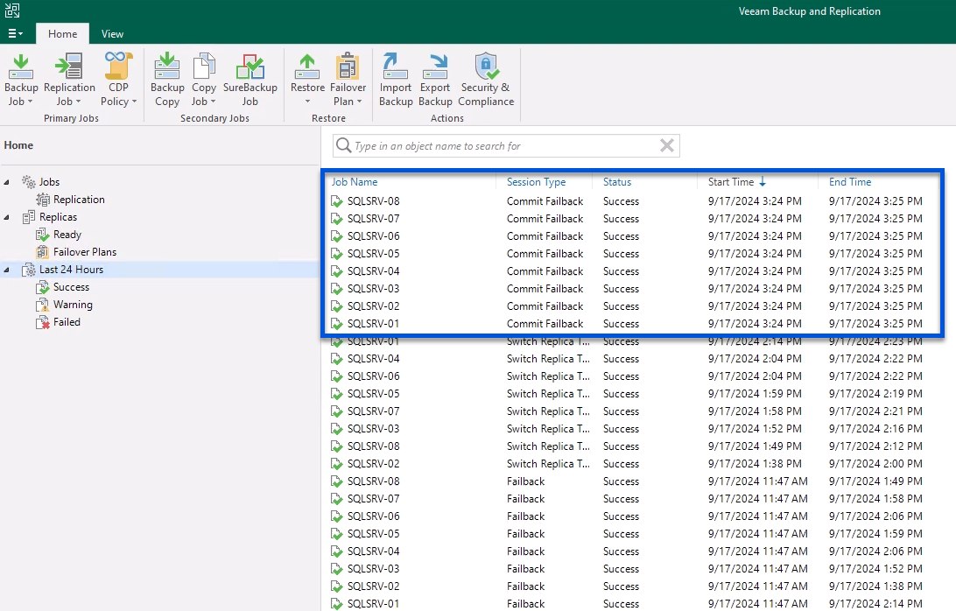The width and height of the screenshot is (956, 611).
Task: Collapse the Replicas tree node
Action: click(x=8, y=217)
